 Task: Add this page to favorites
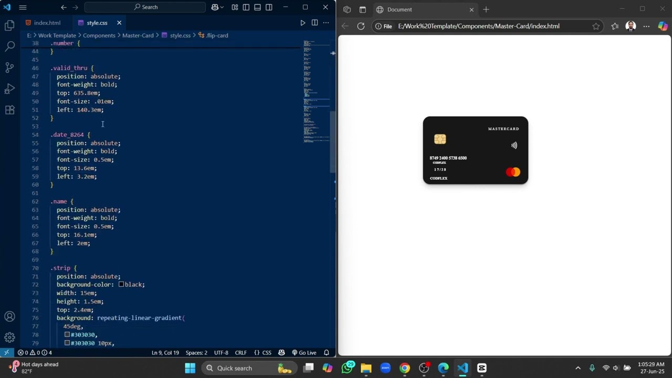tap(596, 26)
